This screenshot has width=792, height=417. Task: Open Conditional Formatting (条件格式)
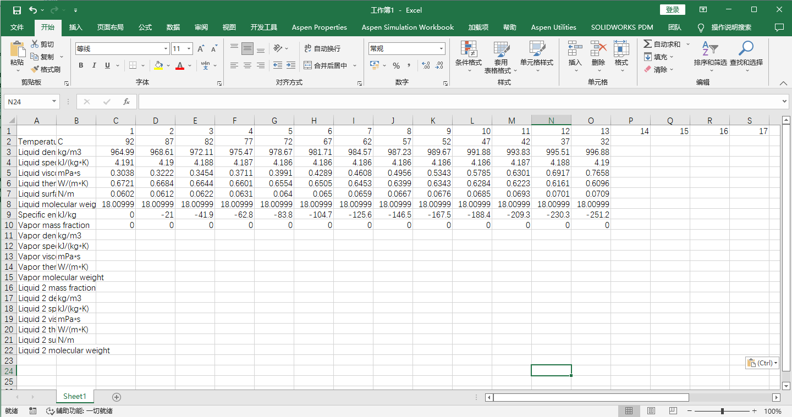[469, 57]
